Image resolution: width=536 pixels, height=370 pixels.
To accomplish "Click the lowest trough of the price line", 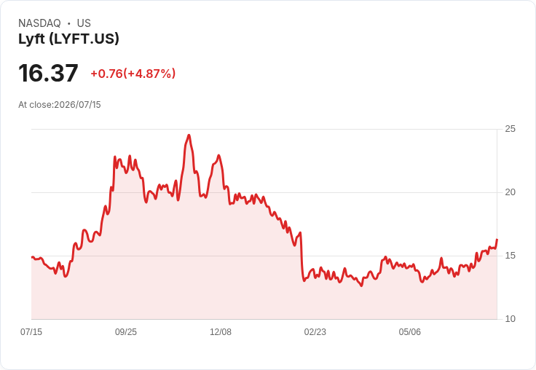I will (x=362, y=286).
